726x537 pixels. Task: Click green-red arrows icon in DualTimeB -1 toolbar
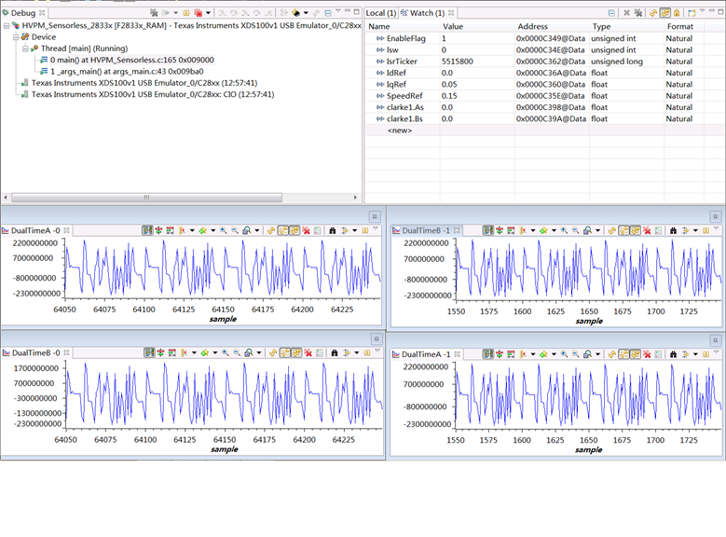click(x=500, y=230)
